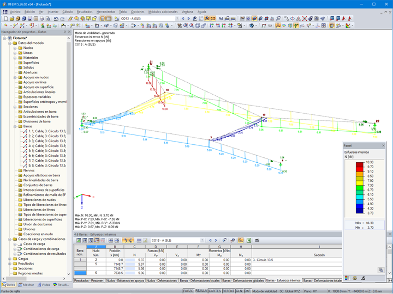This screenshot has width=393, height=294.
Task: Open the CO13 - A (SLS) dropdown in table toolbar
Action: point(202,240)
